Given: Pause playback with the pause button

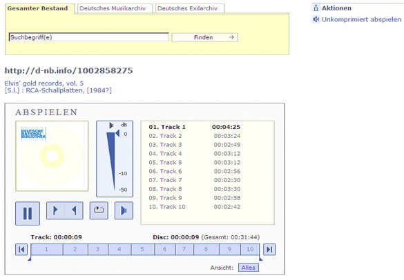Looking at the screenshot, I should tap(28, 213).
